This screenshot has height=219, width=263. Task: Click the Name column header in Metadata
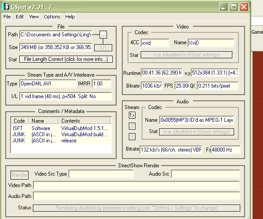[x=43, y=120]
